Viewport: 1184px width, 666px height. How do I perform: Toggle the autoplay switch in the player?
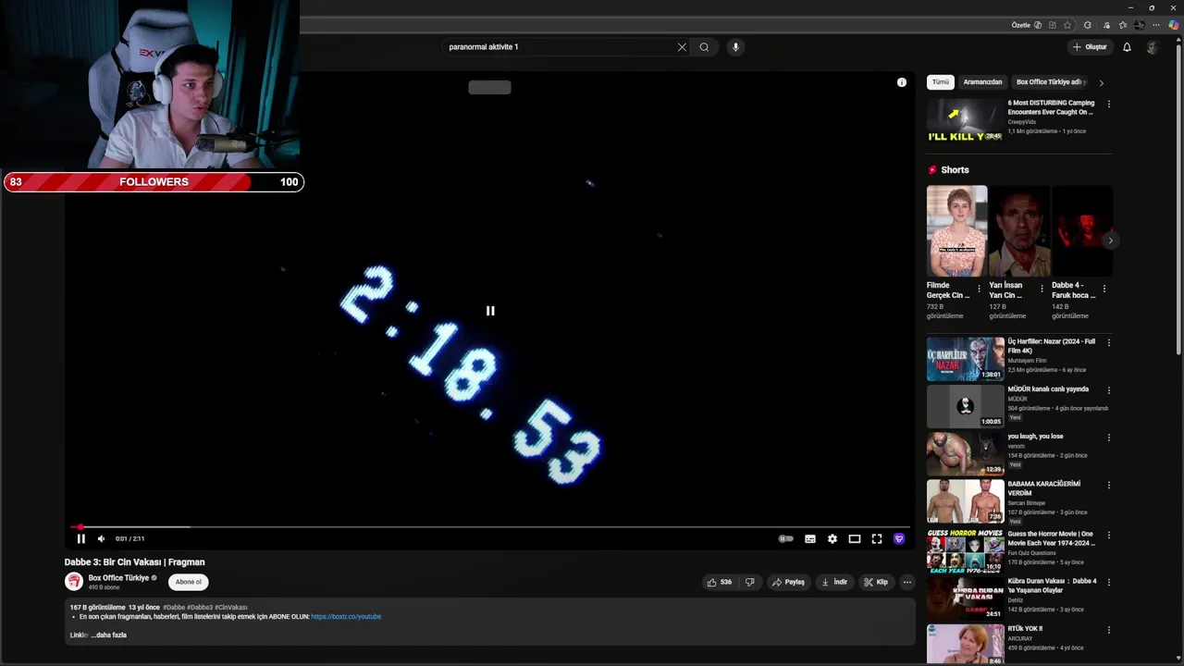click(x=786, y=538)
